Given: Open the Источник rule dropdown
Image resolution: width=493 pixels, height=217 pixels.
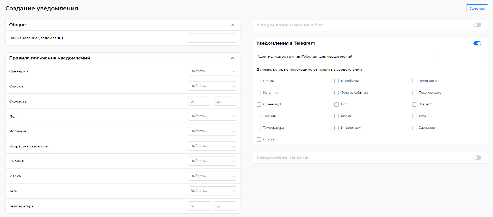Looking at the screenshot, I should [x=213, y=131].
